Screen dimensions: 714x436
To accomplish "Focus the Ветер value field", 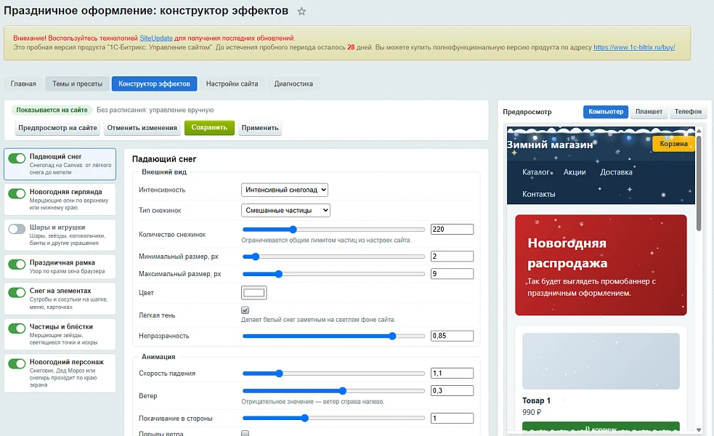I will pyautogui.click(x=453, y=390).
